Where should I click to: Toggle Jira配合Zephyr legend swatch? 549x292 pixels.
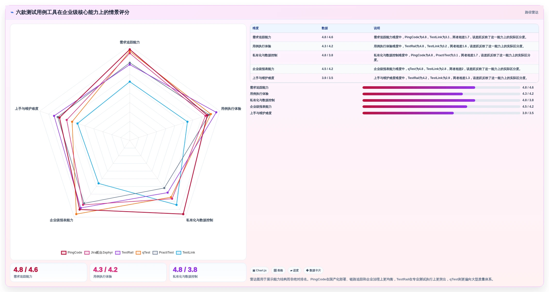[87, 253]
